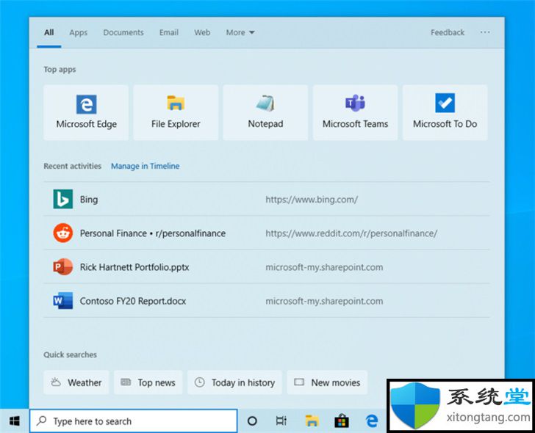
Task: Click the 'Type here to search' box
Action: pos(133,421)
